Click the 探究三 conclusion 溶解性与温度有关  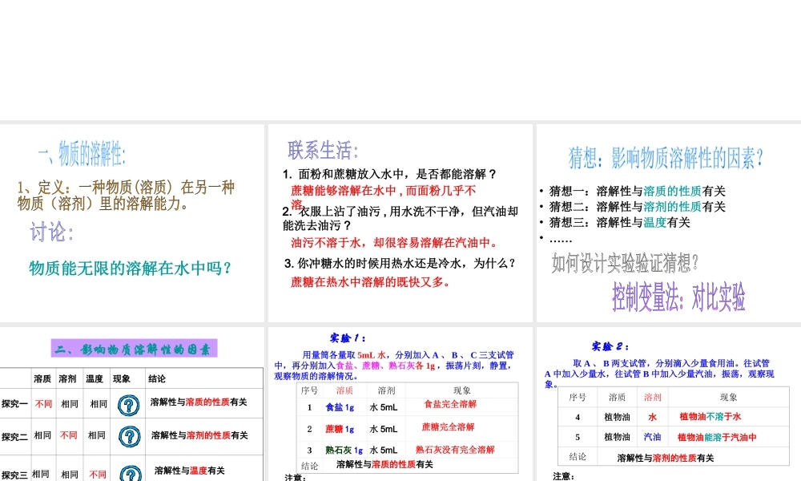click(190, 471)
